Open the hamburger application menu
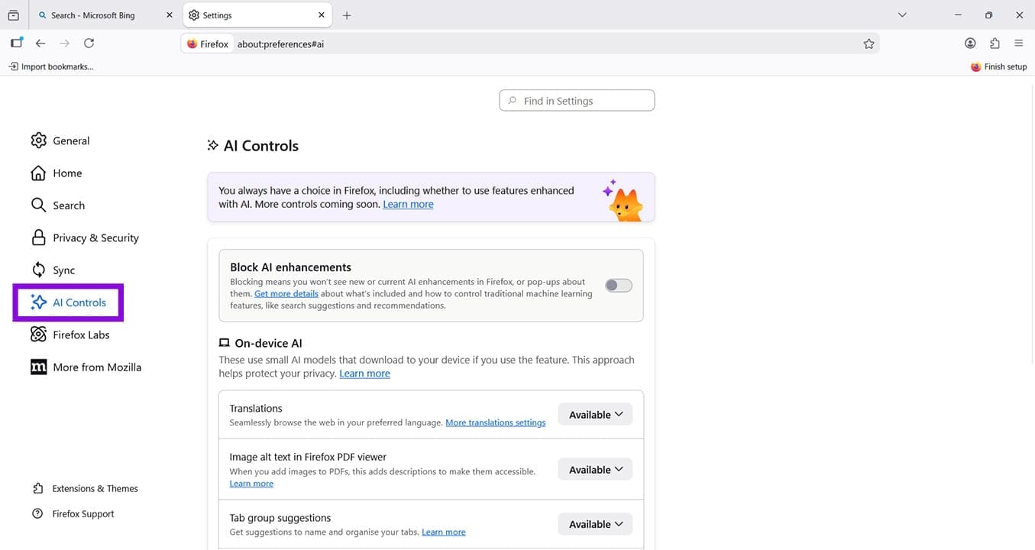This screenshot has width=1035, height=550. click(x=1019, y=44)
